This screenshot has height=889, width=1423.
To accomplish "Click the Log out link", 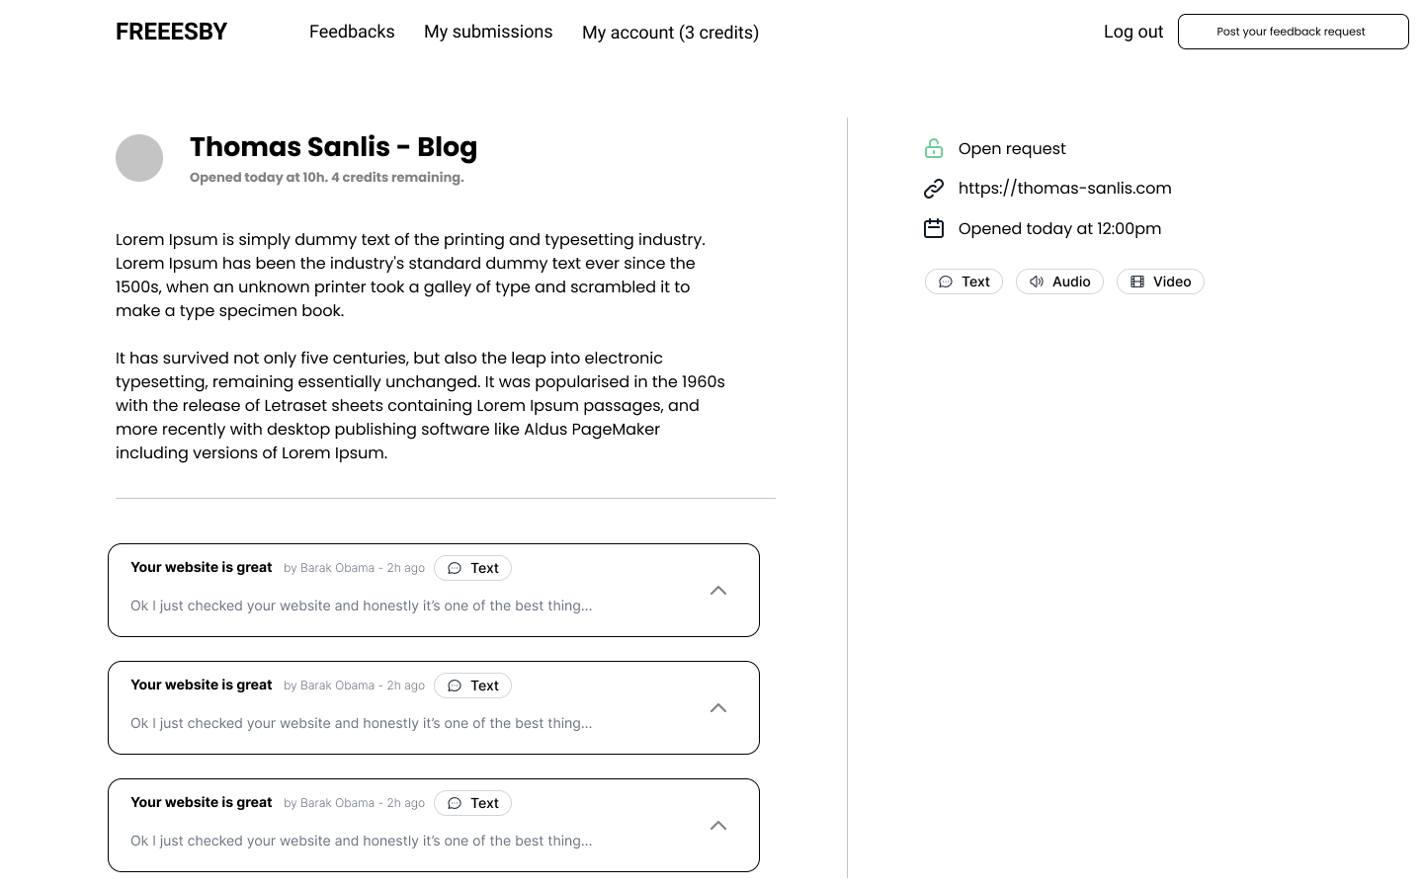I will click(x=1132, y=32).
